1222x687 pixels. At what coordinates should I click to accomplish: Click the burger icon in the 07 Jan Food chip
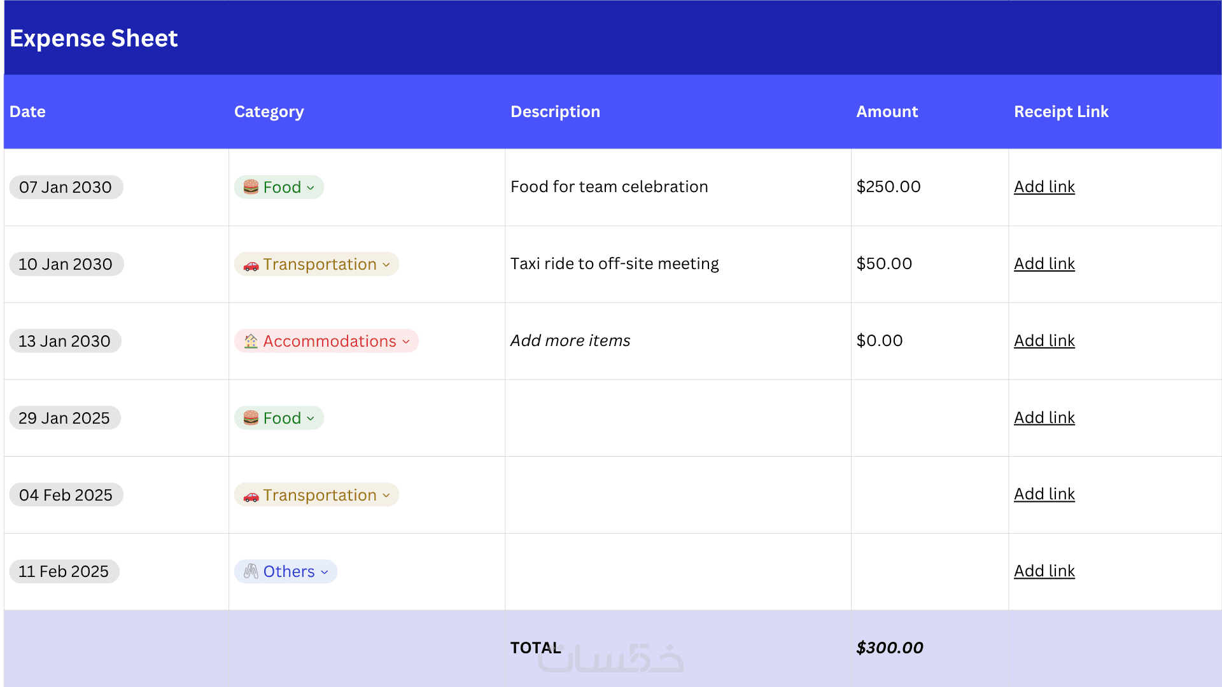tap(251, 187)
